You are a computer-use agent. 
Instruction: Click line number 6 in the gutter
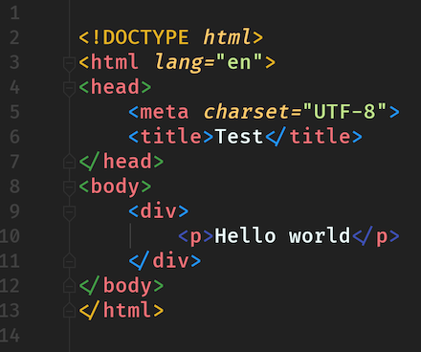coord(14,137)
